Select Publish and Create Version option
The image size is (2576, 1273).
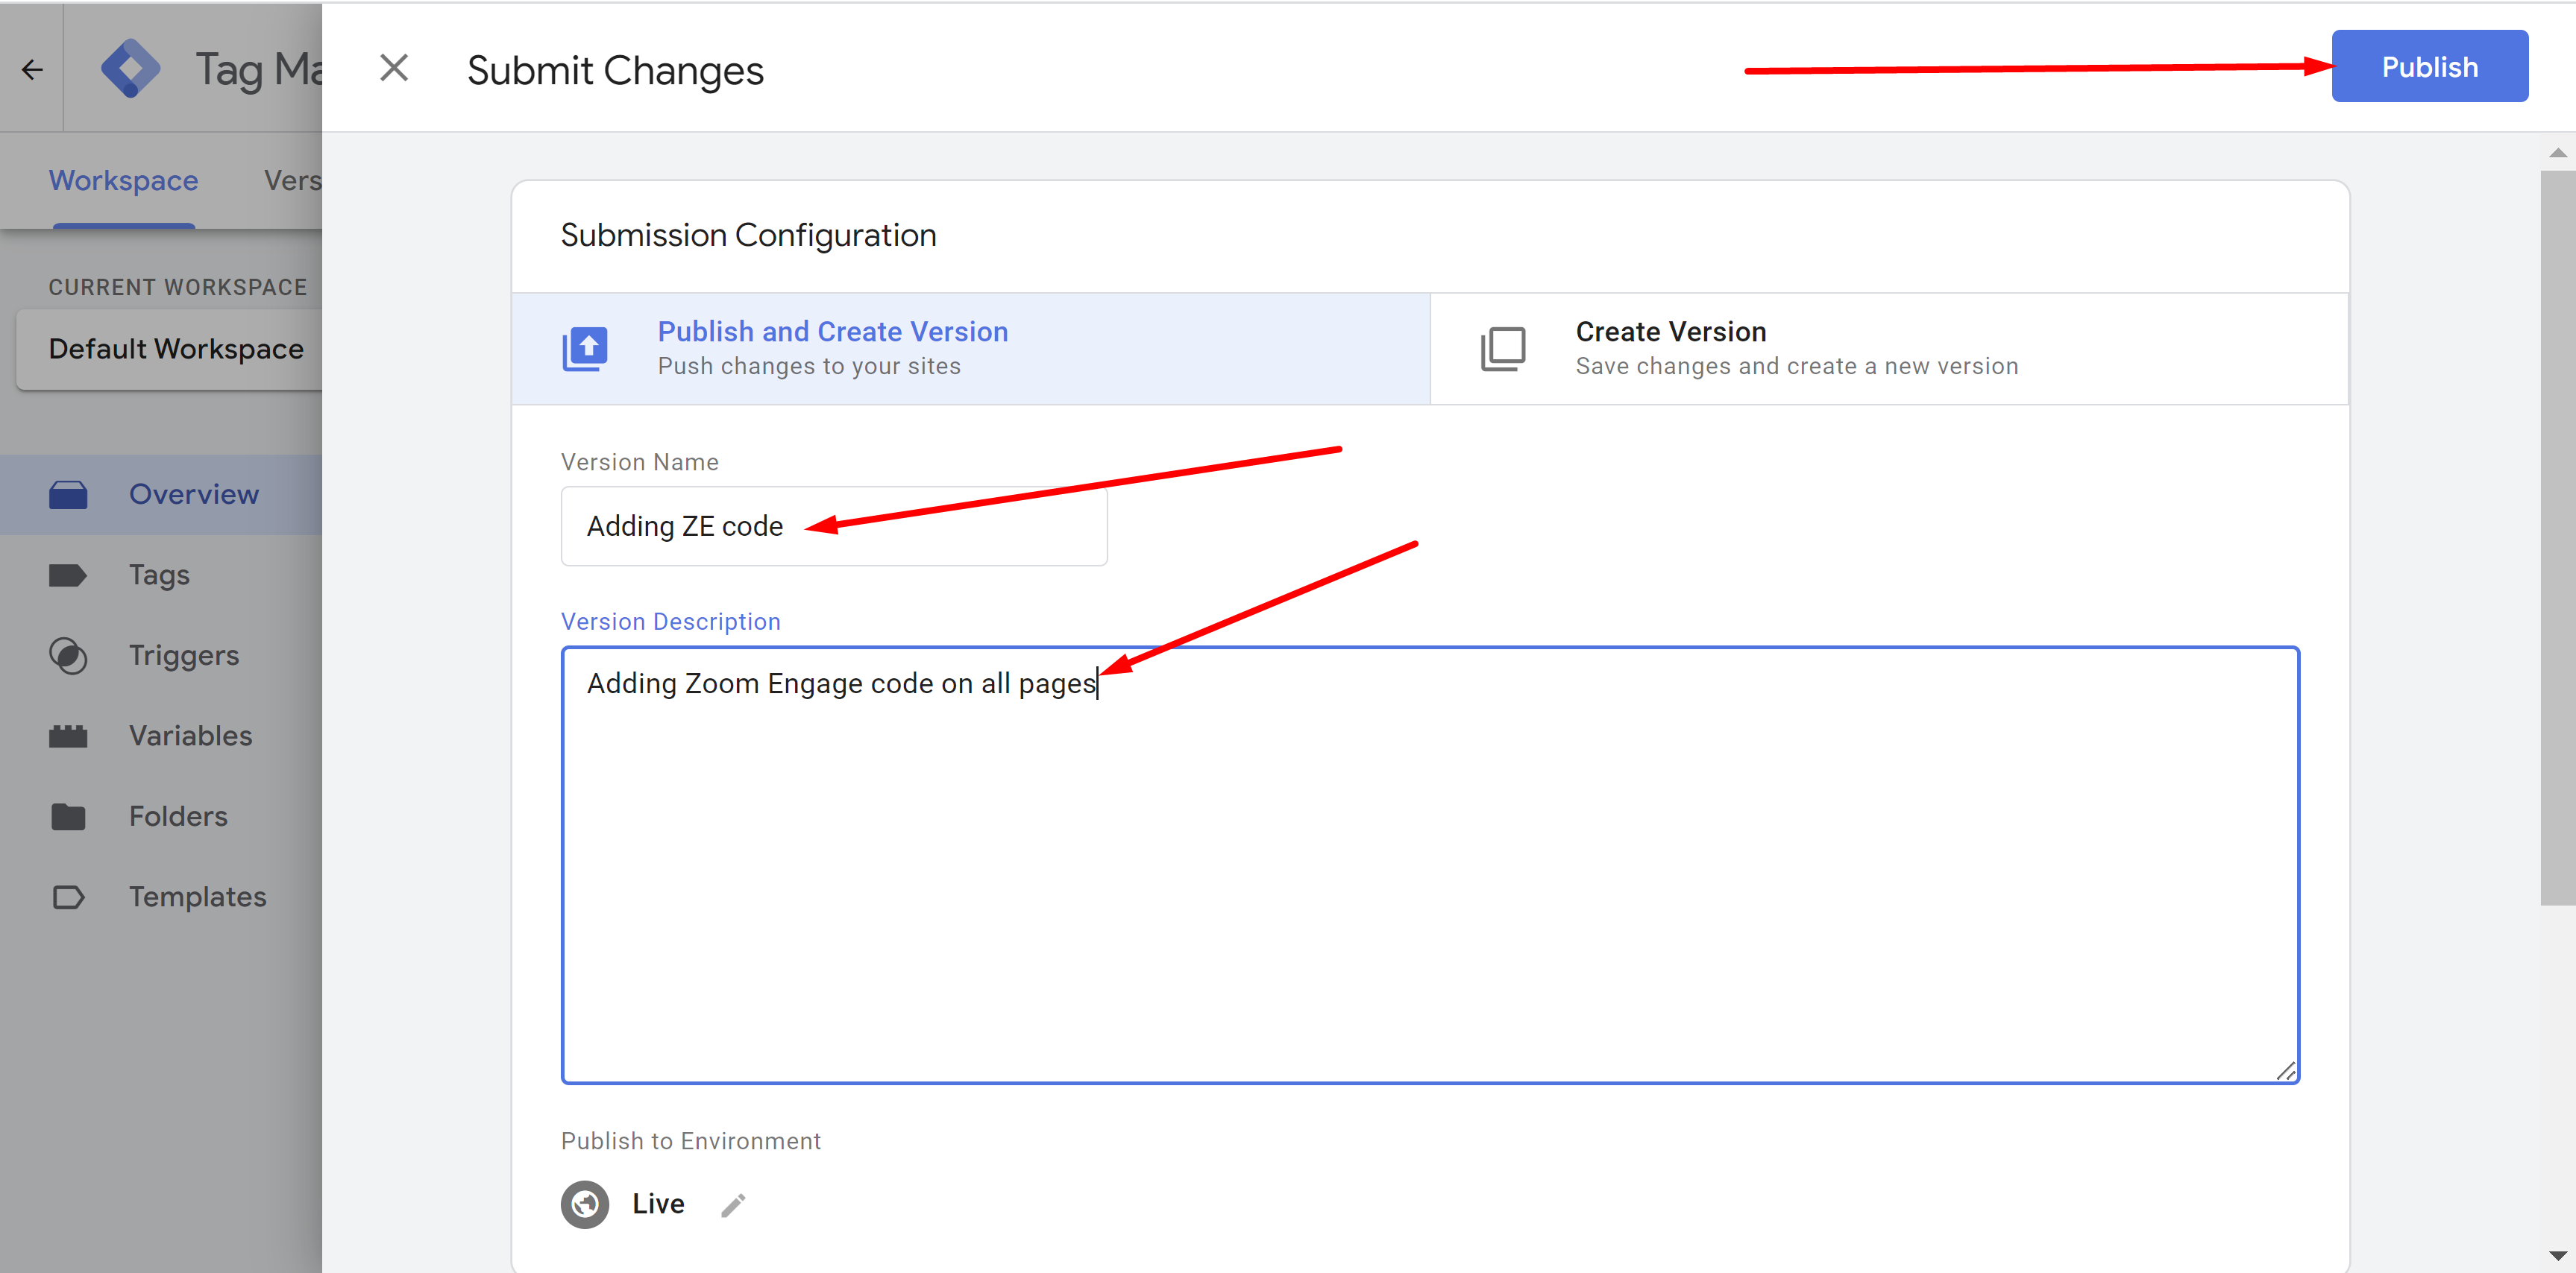(x=971, y=349)
